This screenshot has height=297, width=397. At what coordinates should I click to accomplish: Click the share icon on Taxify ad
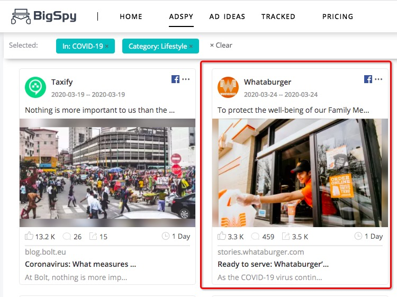93,236
